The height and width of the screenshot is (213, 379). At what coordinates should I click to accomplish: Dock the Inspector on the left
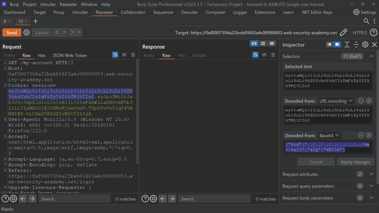click(329, 44)
